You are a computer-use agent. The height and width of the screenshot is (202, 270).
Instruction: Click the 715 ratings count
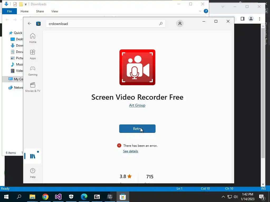150,176
